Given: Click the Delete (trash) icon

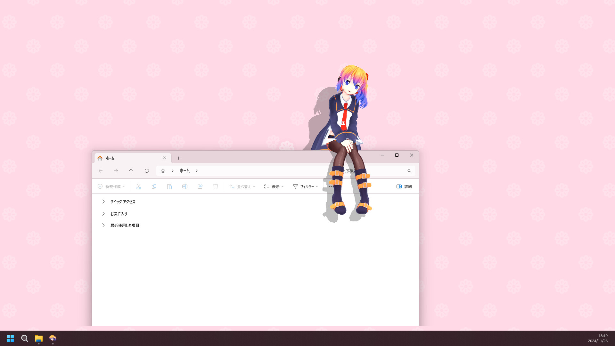Looking at the screenshot, I should [216, 186].
